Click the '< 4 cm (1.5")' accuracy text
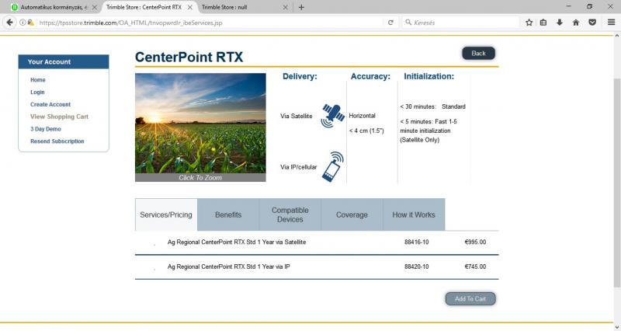The height and width of the screenshot is (331, 621). click(x=366, y=131)
